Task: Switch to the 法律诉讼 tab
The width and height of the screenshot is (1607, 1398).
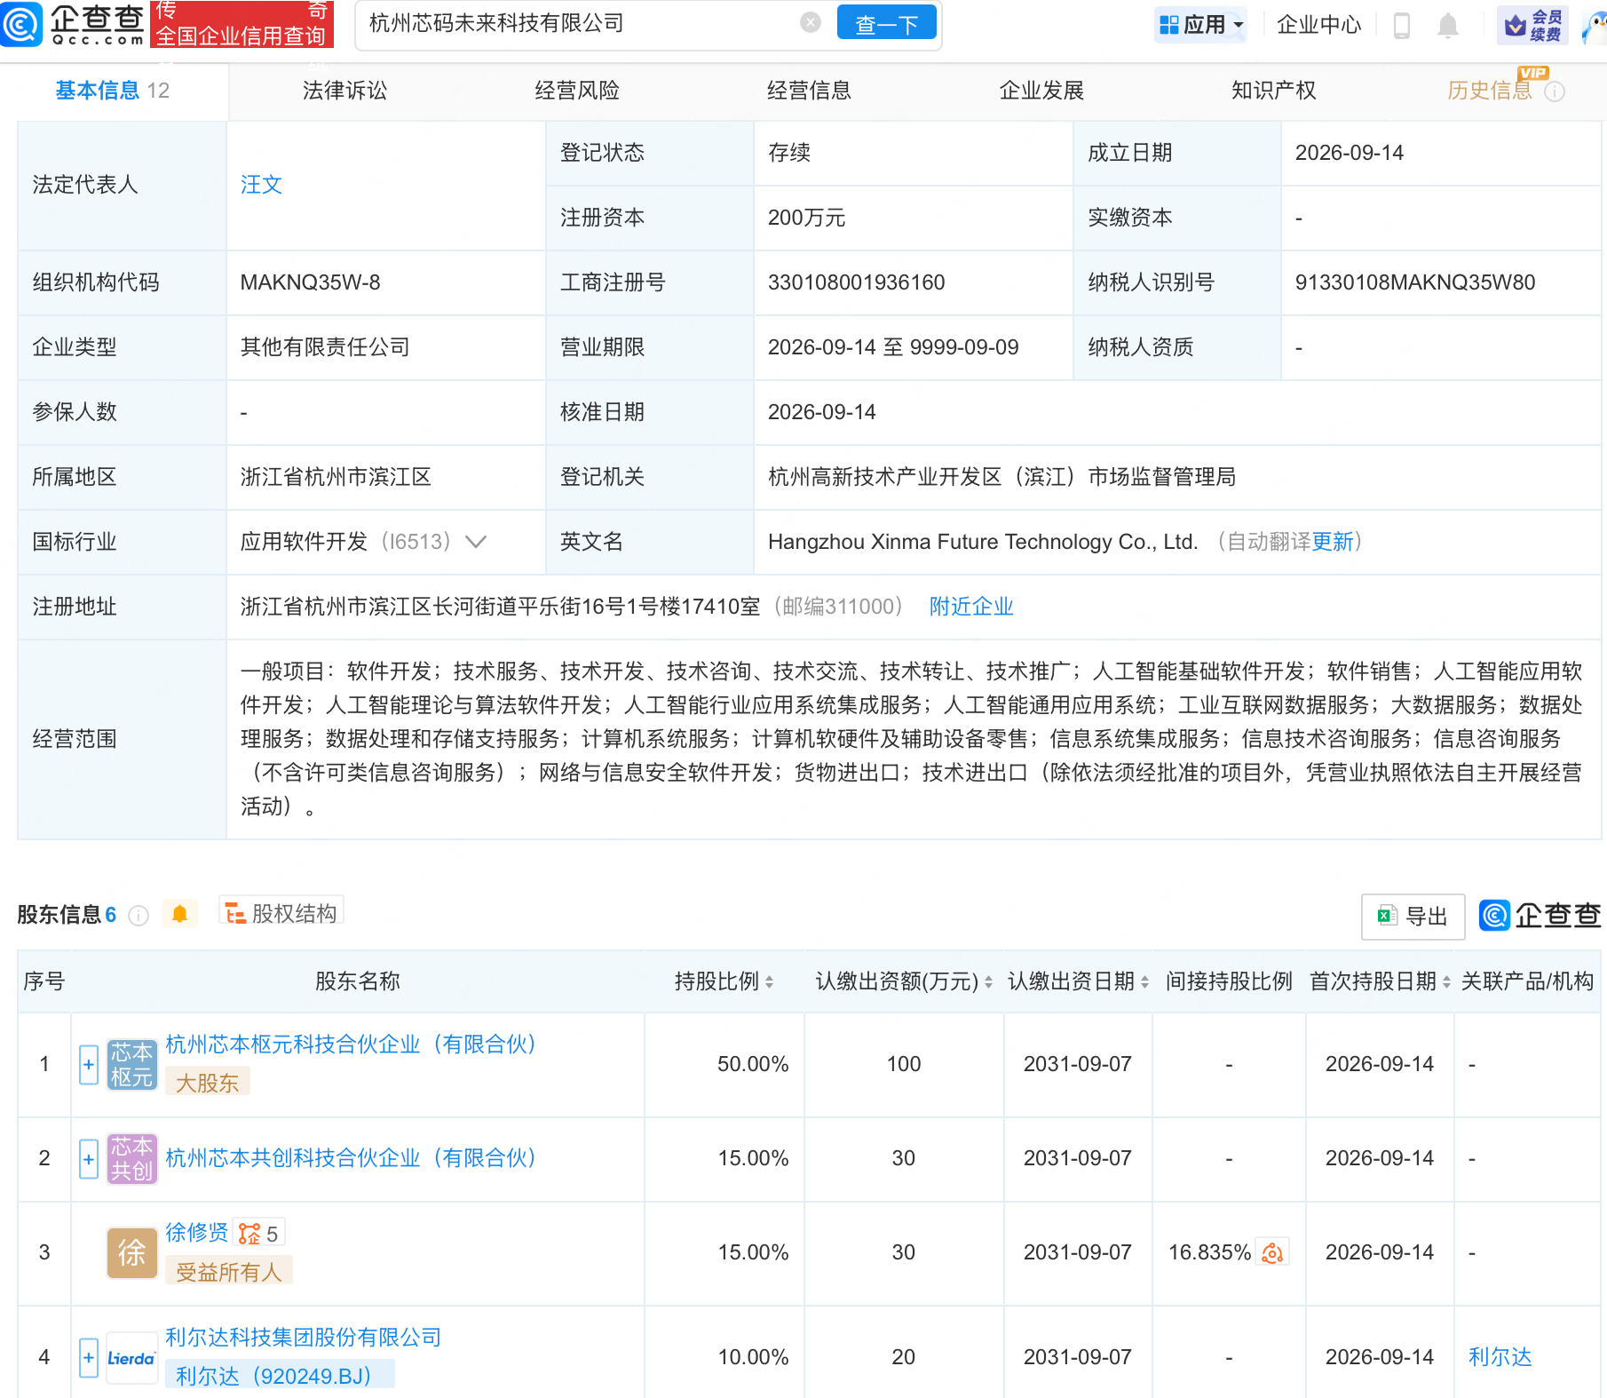Action: (344, 91)
